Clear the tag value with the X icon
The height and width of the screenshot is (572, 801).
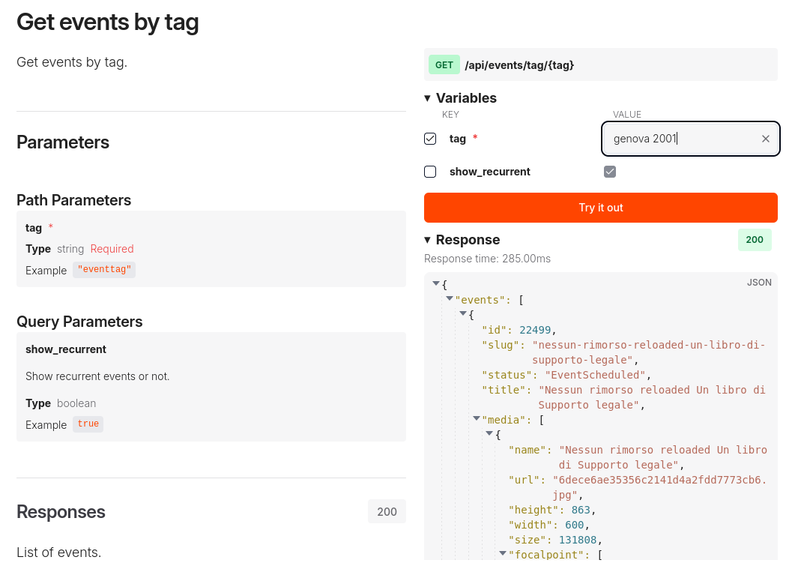pos(765,139)
